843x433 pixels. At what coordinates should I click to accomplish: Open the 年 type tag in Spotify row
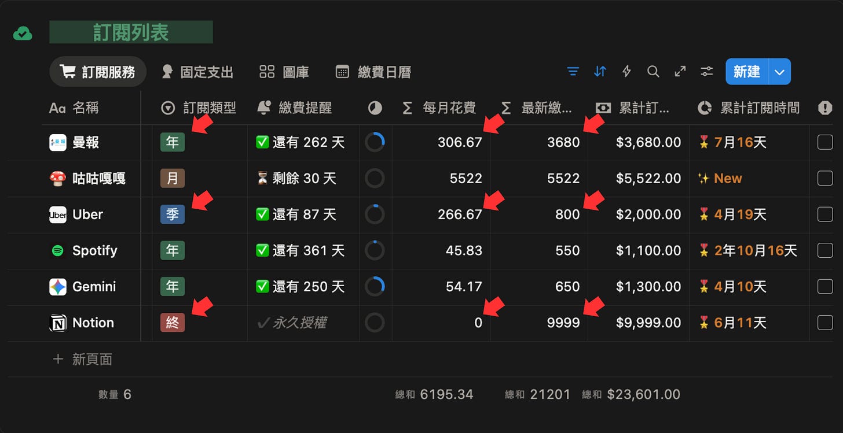pyautogui.click(x=173, y=250)
